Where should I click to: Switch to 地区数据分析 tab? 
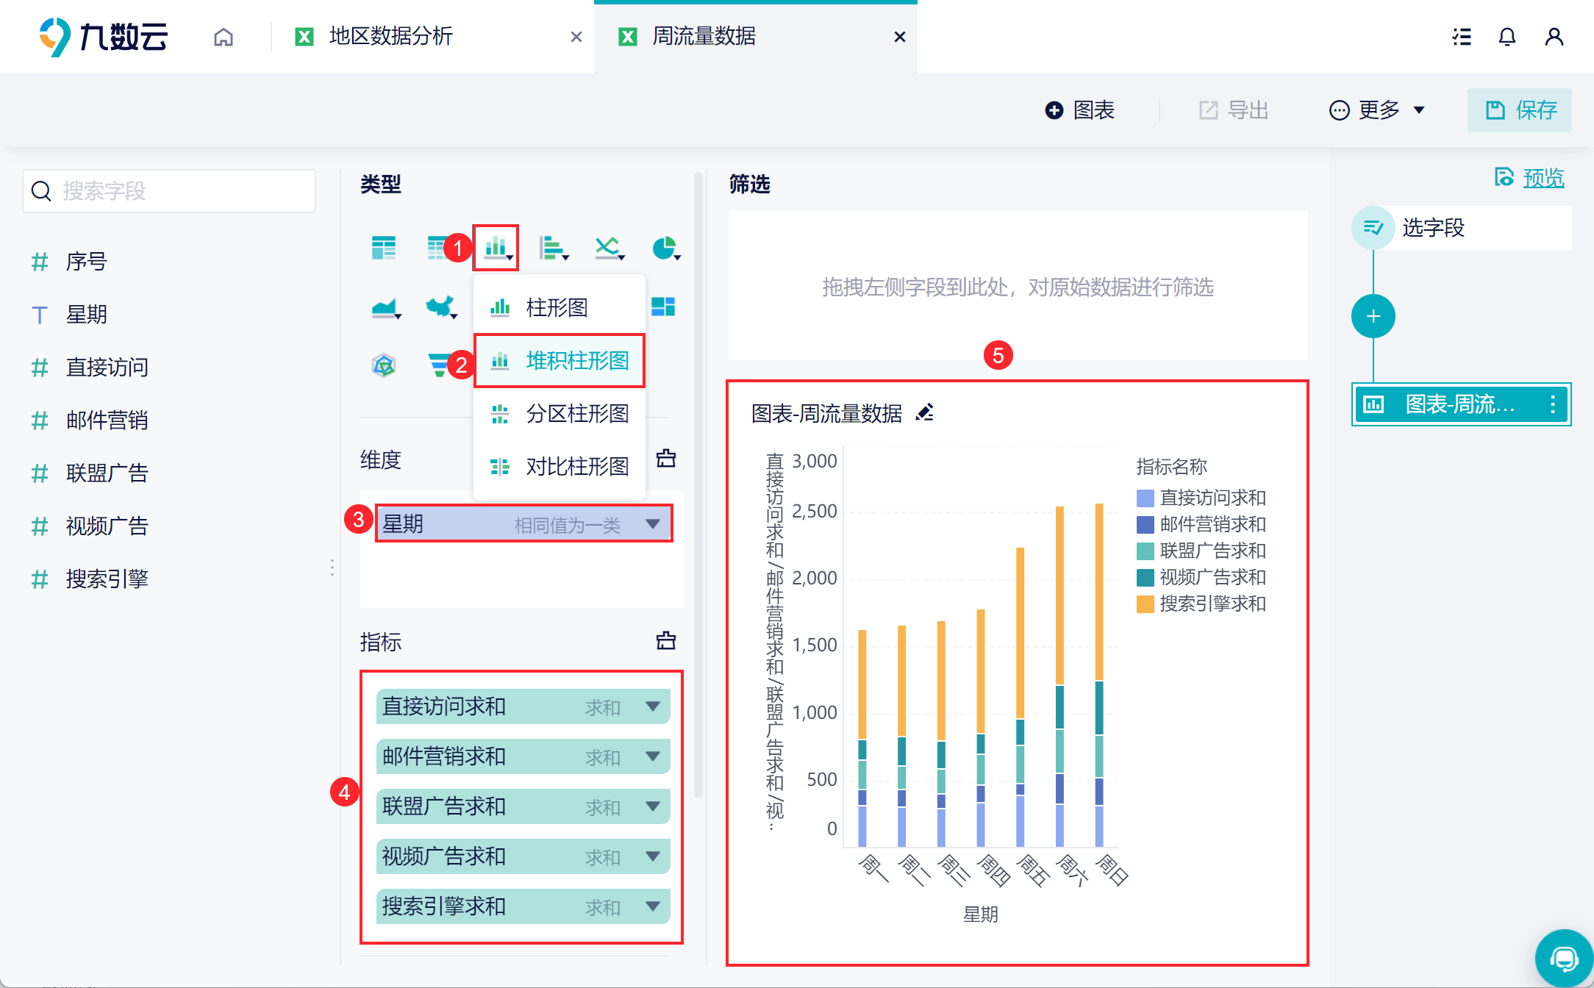[390, 37]
